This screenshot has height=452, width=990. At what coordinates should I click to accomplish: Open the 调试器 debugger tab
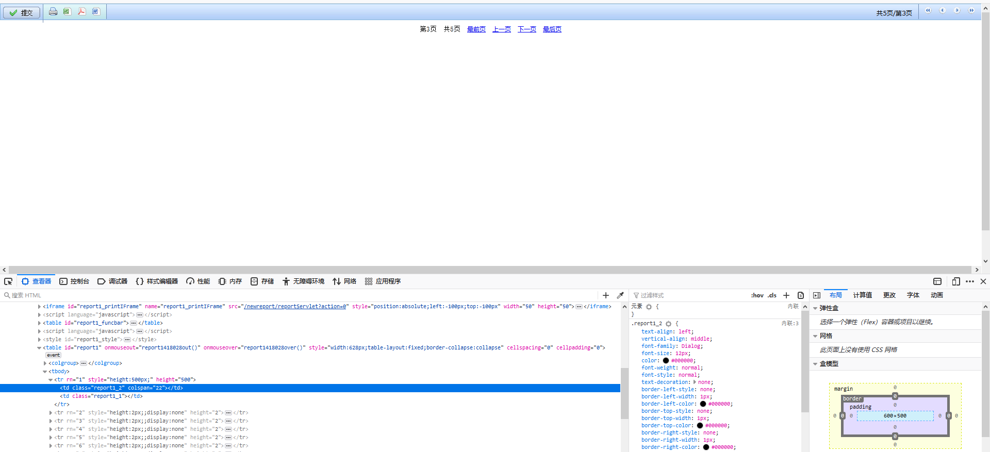point(112,281)
